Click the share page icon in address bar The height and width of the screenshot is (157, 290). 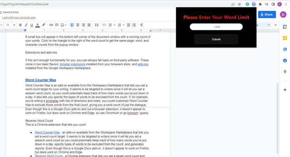[x=233, y=4]
